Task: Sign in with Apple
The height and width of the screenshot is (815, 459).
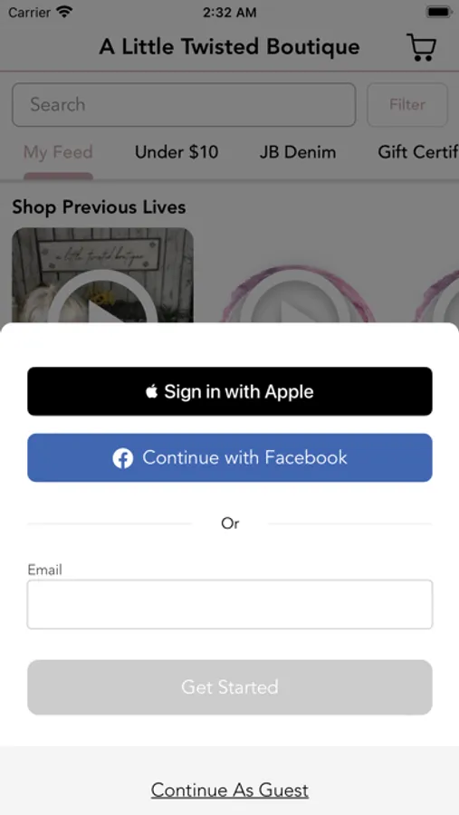Action: [x=230, y=391]
